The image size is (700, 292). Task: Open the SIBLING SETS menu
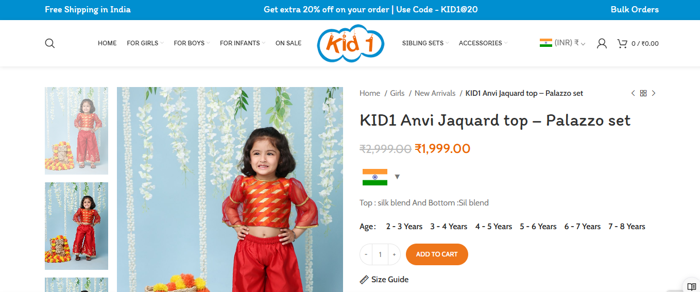tap(425, 43)
